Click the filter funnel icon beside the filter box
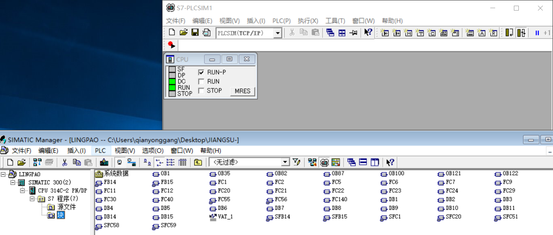Image resolution: width=553 pixels, height=235 pixels. click(296, 162)
